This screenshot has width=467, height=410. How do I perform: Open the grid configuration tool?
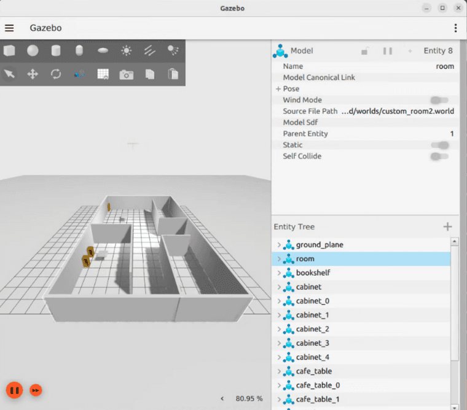click(103, 74)
